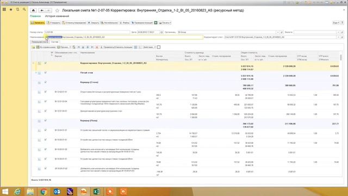
Task: Click the copy rows icon after Прочее
Action: pos(74,47)
